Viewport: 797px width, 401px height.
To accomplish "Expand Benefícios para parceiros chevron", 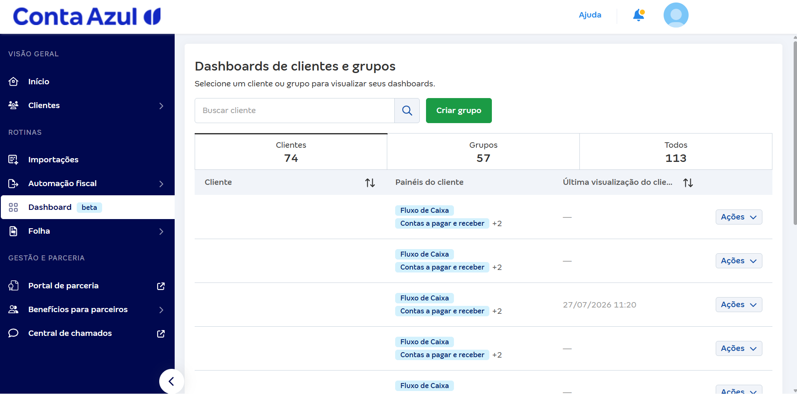I will pos(161,310).
